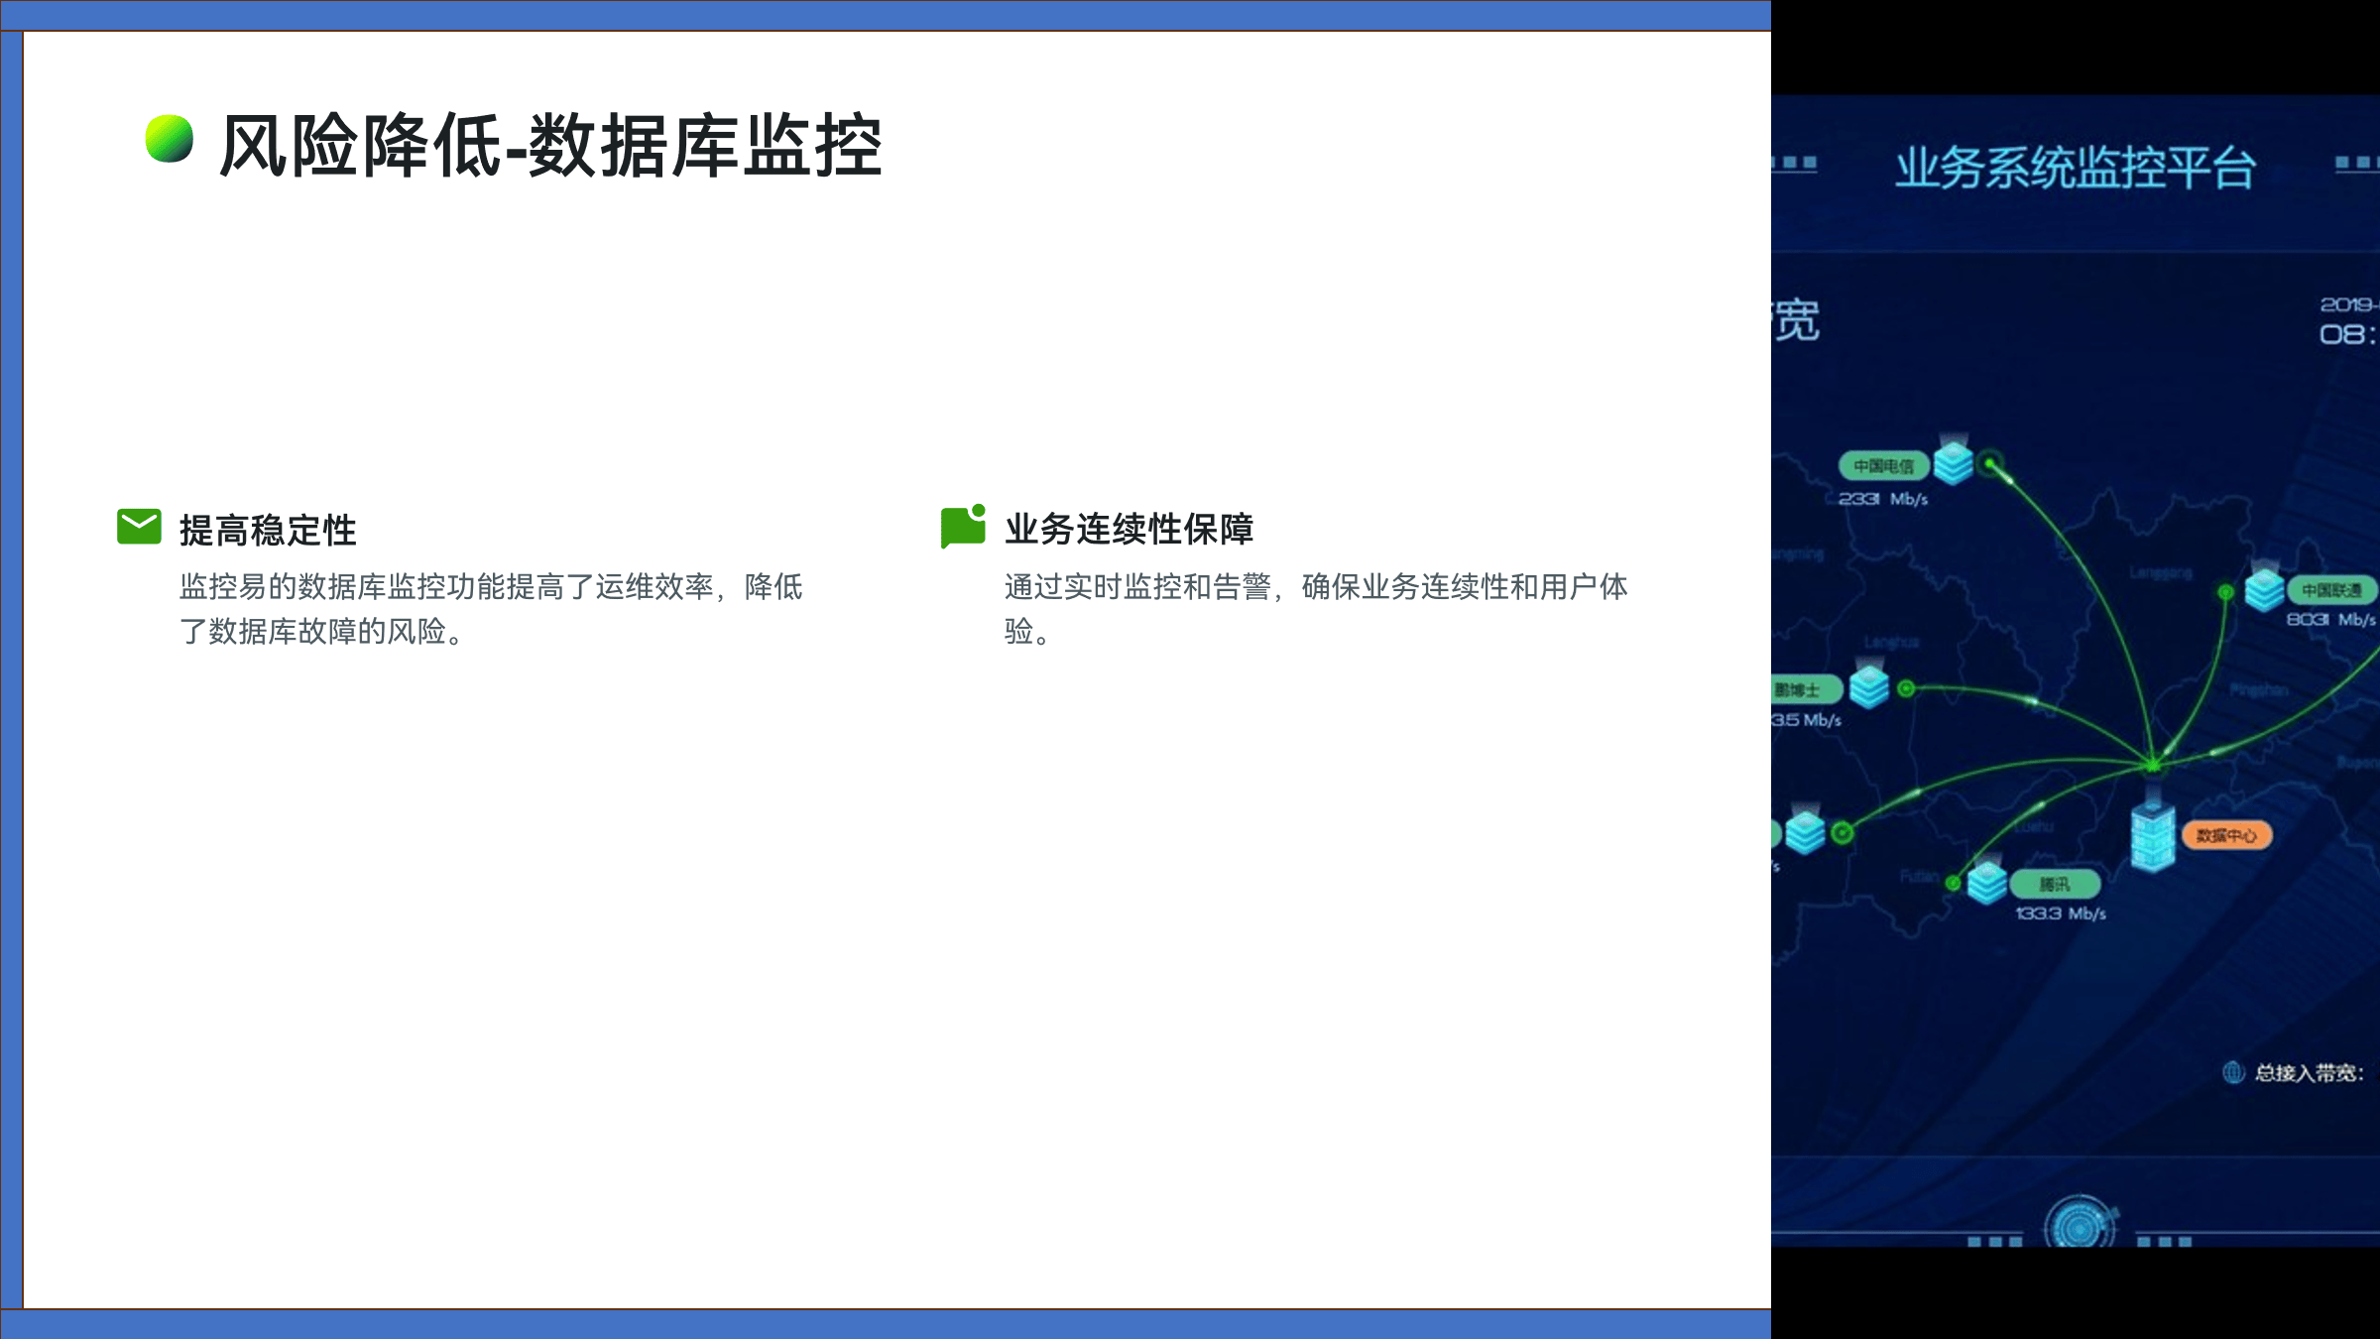Click the green 腾讯 label
The height and width of the screenshot is (1339, 2380).
point(2055,884)
